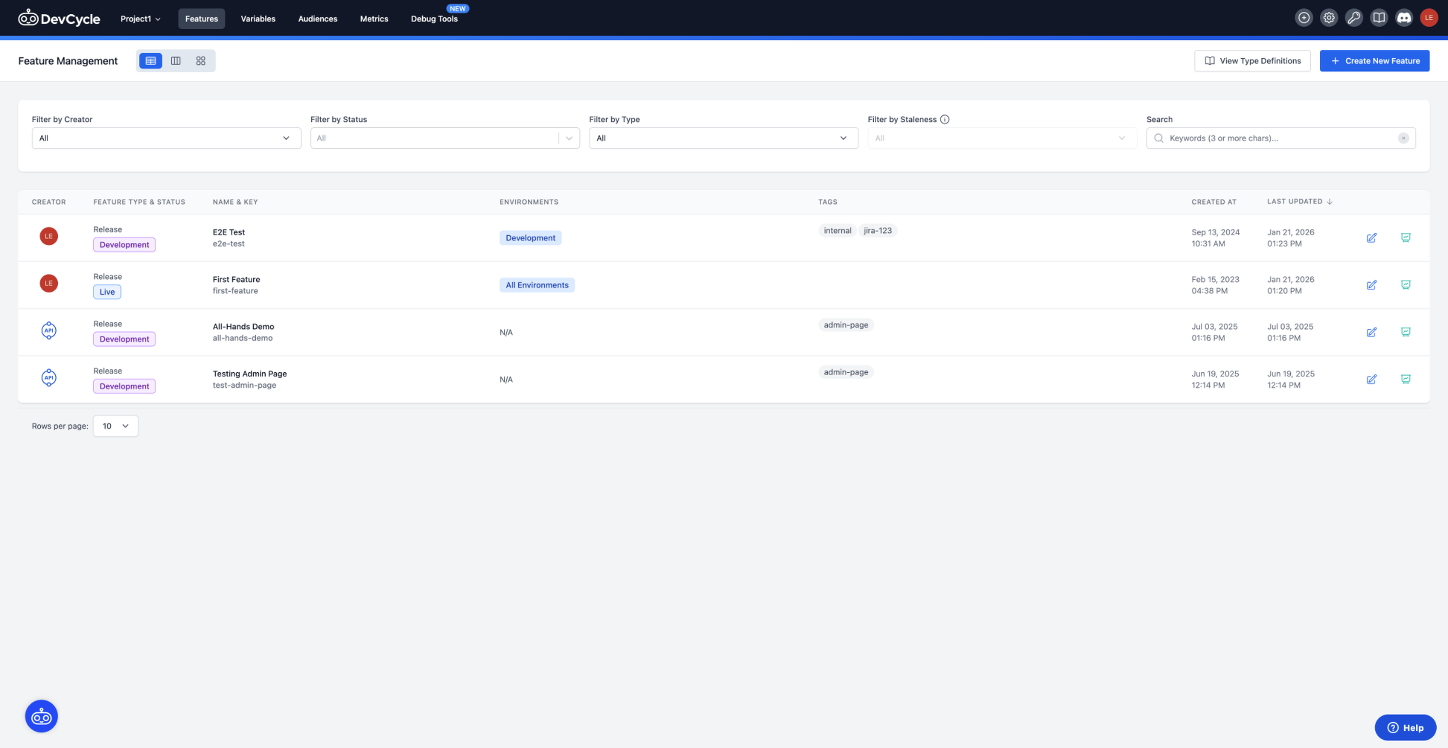1448x748 pixels.
Task: Select table view toggle for feature list
Action: tap(150, 61)
